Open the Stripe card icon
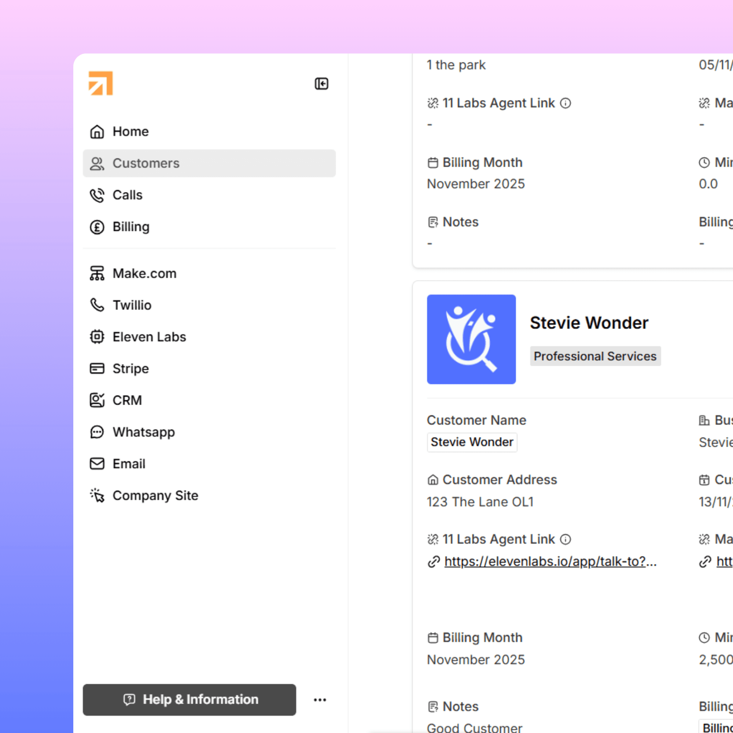 pyautogui.click(x=97, y=368)
